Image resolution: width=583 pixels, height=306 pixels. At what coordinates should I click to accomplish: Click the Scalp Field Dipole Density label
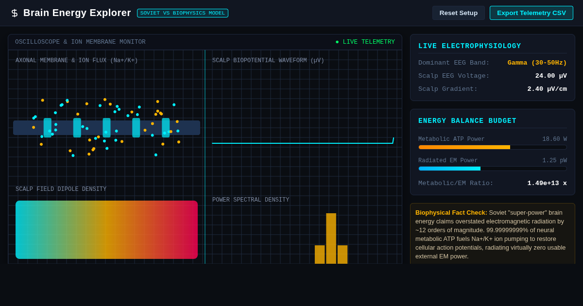61,189
